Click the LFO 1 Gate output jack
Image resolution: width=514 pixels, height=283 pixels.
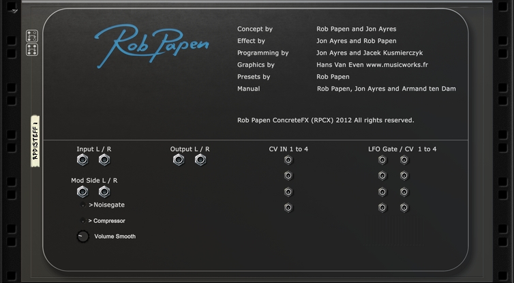(382, 160)
